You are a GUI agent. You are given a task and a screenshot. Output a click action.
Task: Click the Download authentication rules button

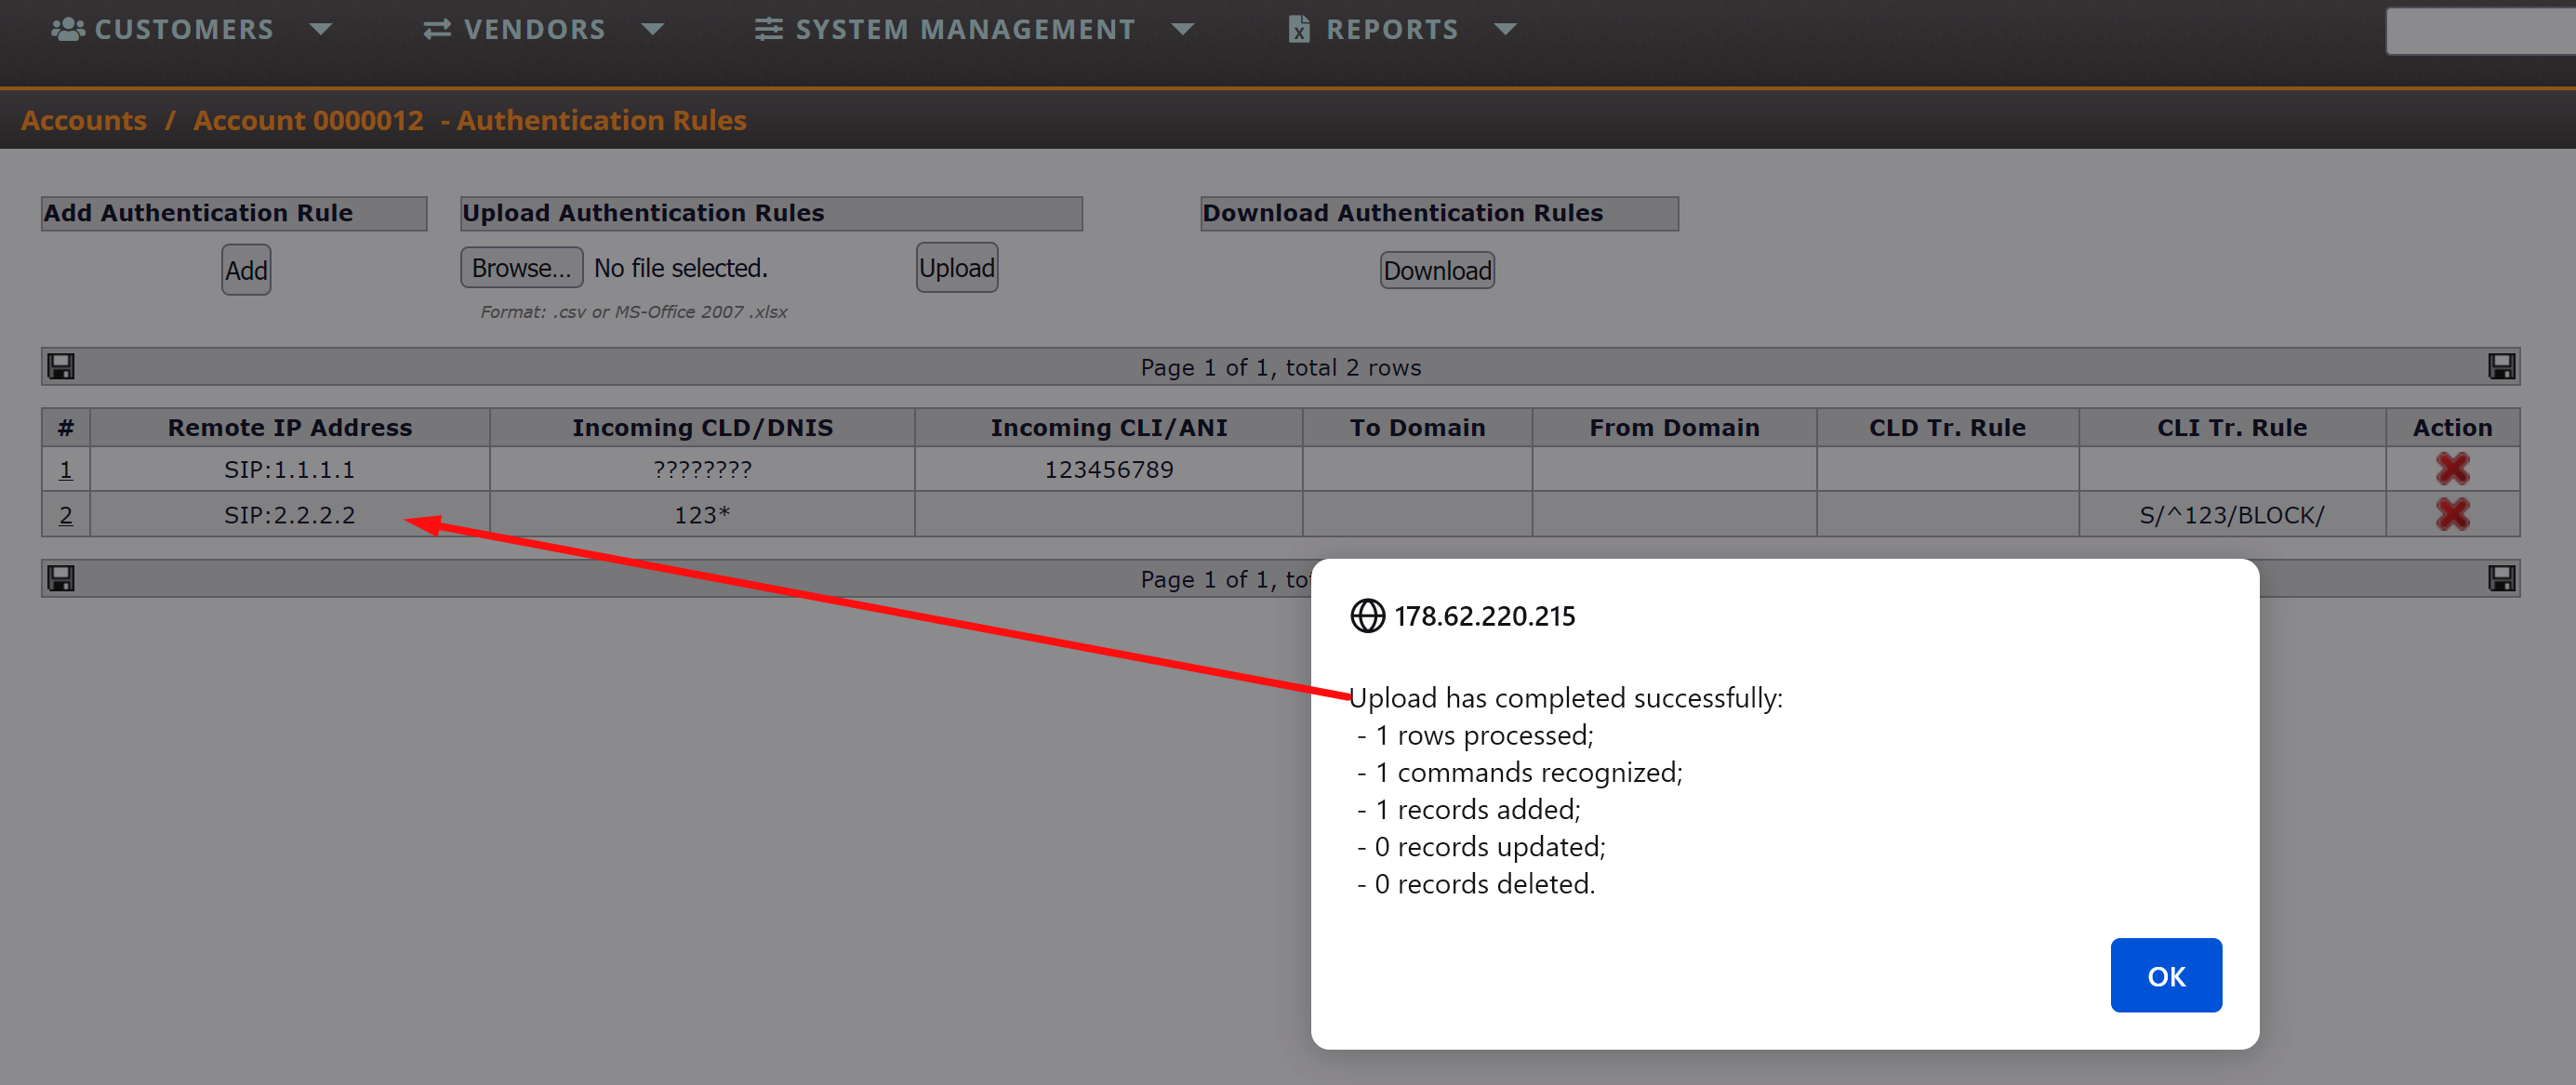pos(1436,270)
